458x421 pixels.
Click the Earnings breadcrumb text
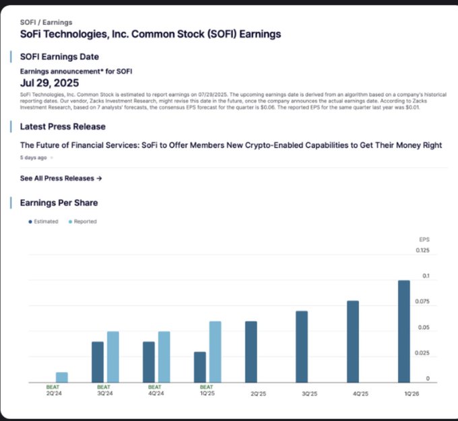click(57, 22)
